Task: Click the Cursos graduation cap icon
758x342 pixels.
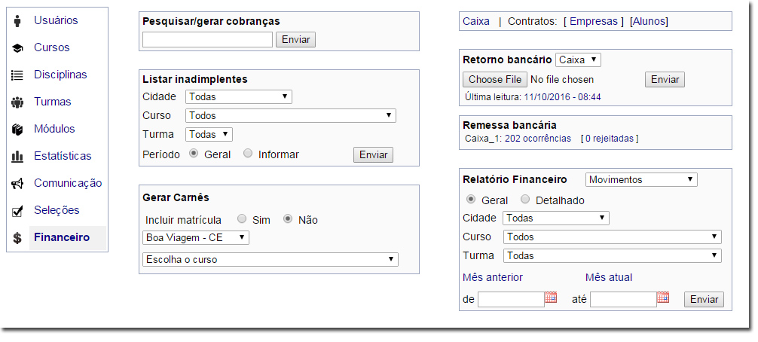Action: (x=17, y=48)
